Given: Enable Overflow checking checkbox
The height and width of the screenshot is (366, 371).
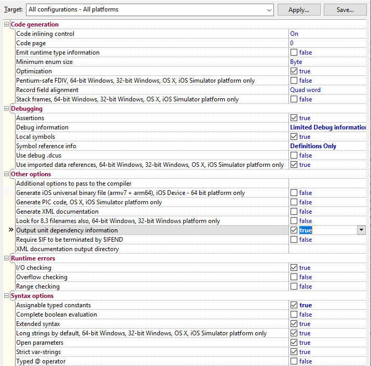Looking at the screenshot, I should [x=294, y=277].
